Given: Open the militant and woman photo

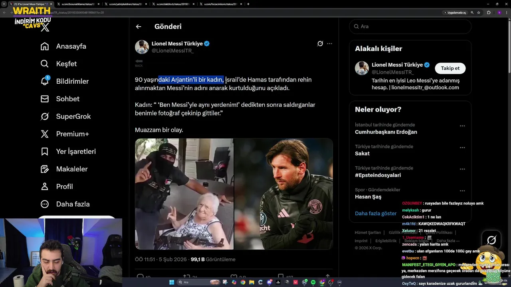Looking at the screenshot, I should pos(184,194).
